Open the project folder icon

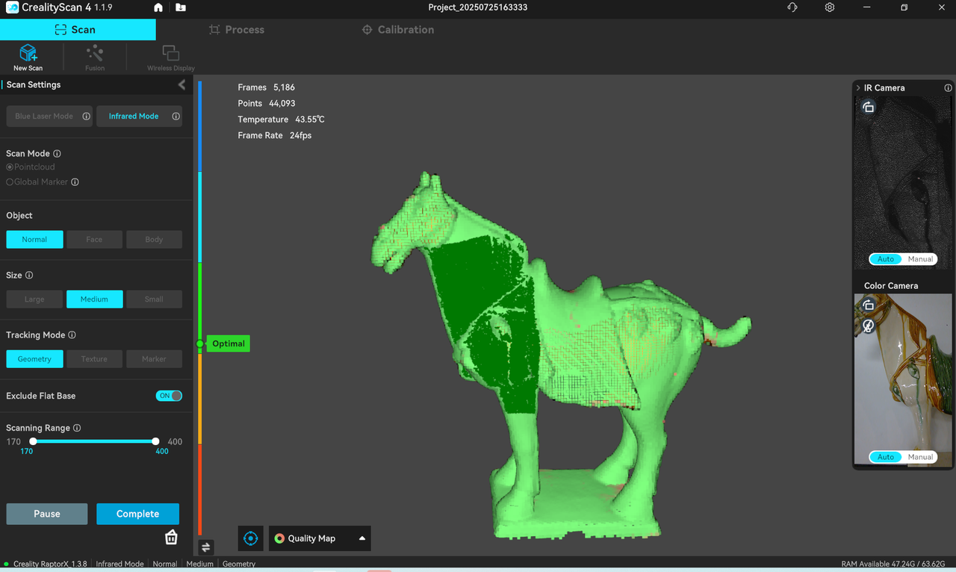coord(181,7)
